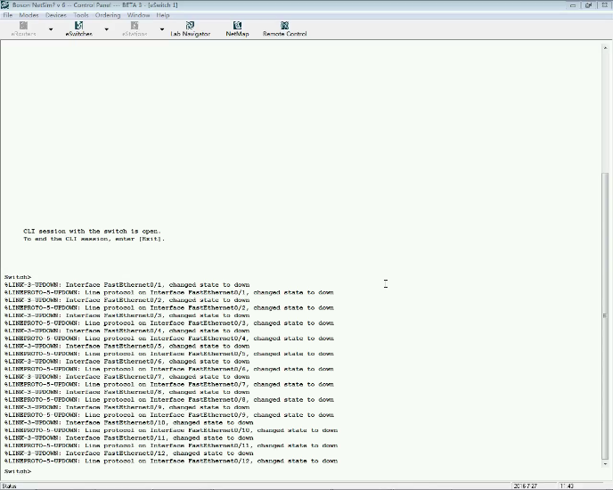Viewport: 613px width, 490px height.
Task: Minimize the NetSim window
Action: 573,5
